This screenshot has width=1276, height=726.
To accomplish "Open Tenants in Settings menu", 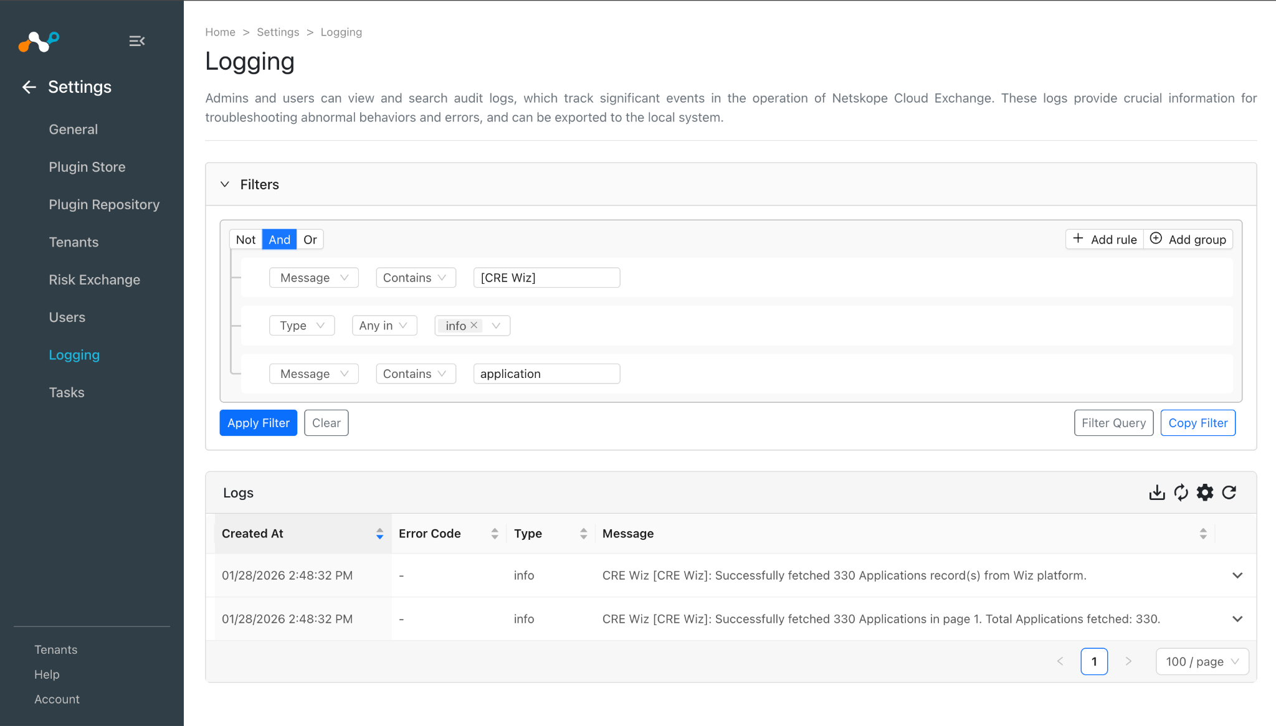I will [x=74, y=242].
